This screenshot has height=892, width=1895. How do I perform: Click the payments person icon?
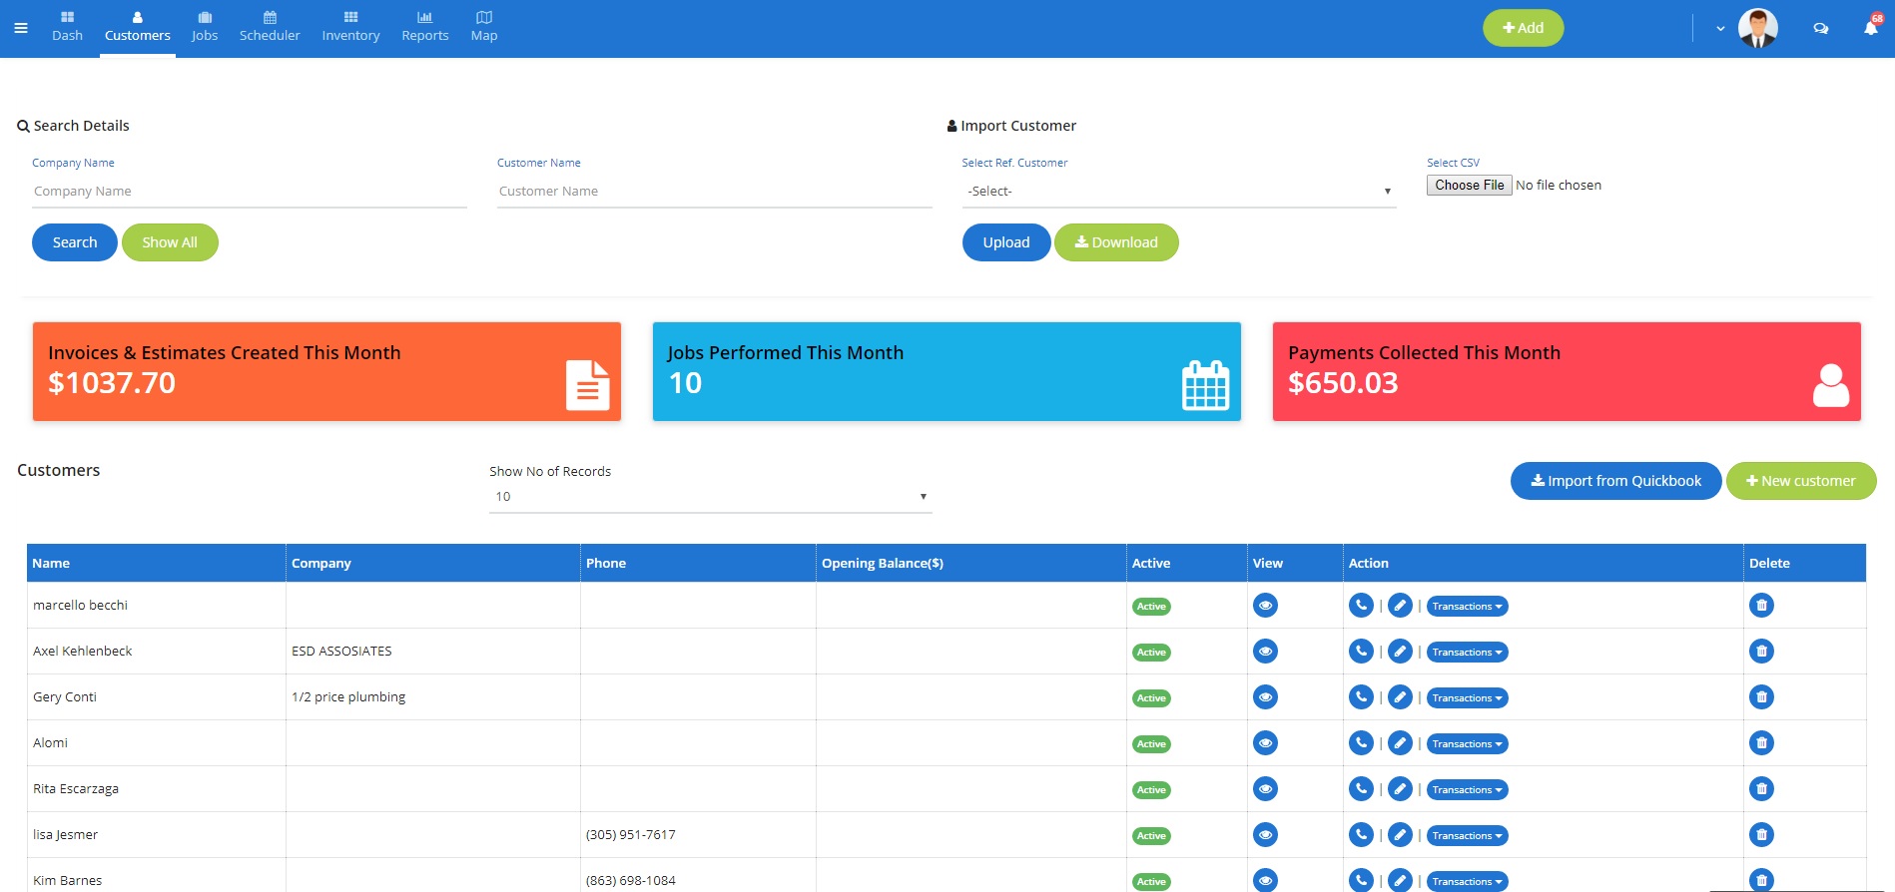pos(1830,385)
